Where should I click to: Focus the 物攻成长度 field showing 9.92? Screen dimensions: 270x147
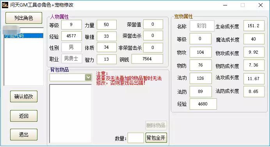(x=254, y=52)
